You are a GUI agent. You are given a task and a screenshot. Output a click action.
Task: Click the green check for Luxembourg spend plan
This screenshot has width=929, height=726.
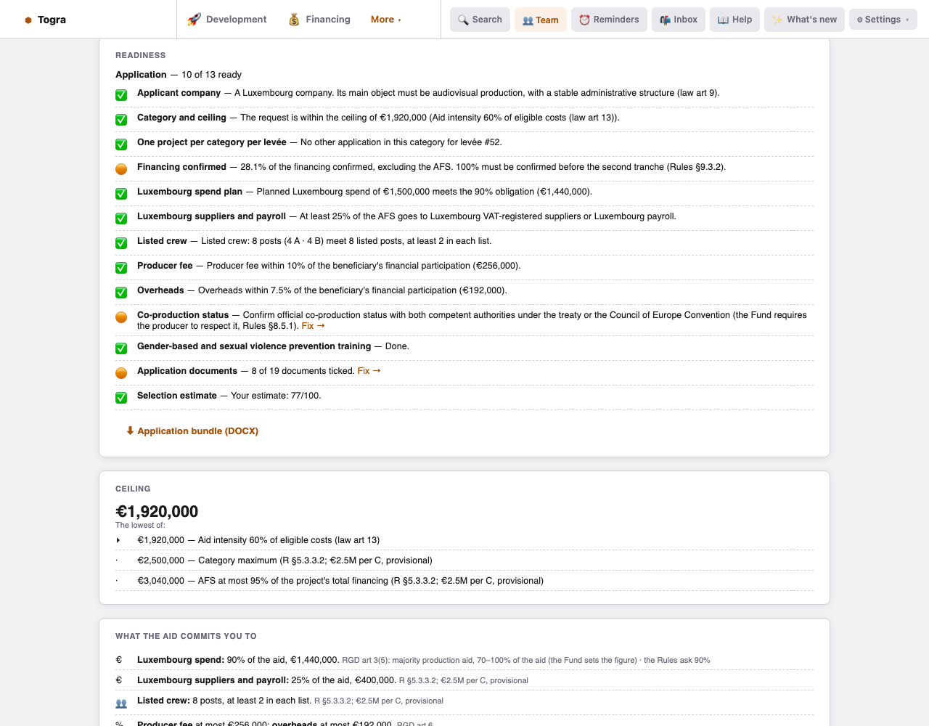121,193
